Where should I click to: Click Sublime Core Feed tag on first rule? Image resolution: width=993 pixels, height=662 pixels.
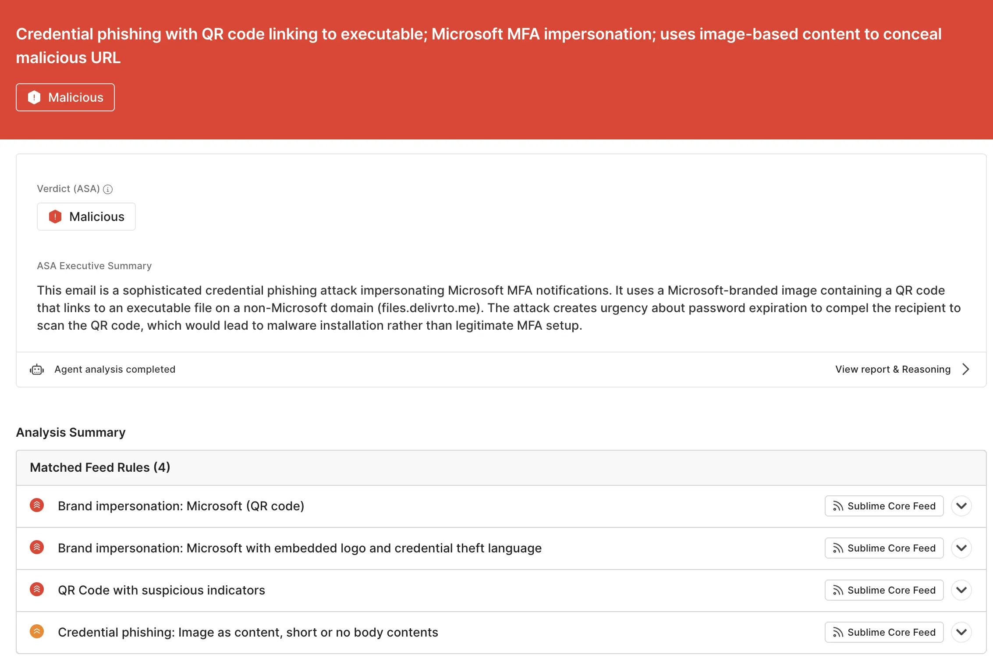click(x=884, y=506)
